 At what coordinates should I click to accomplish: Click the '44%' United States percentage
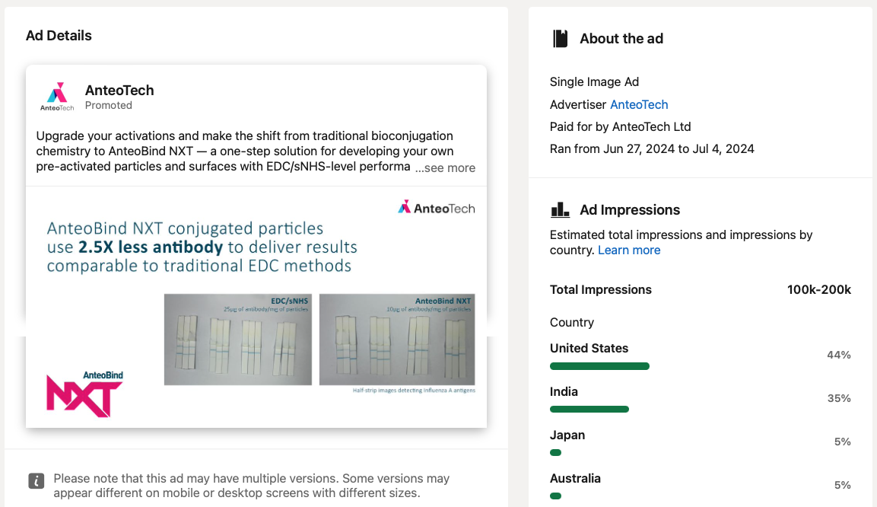click(839, 355)
